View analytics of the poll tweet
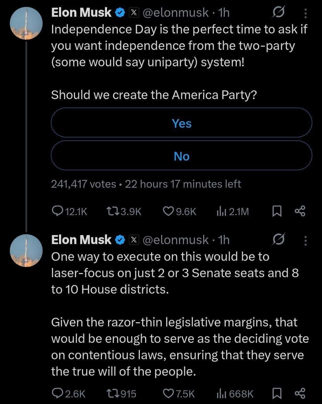This screenshot has width=322, height=404. pyautogui.click(x=220, y=211)
